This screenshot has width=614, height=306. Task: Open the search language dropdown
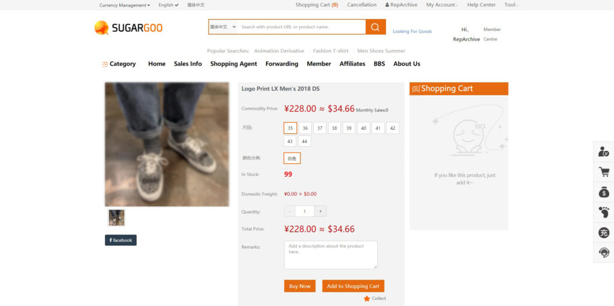coord(223,27)
